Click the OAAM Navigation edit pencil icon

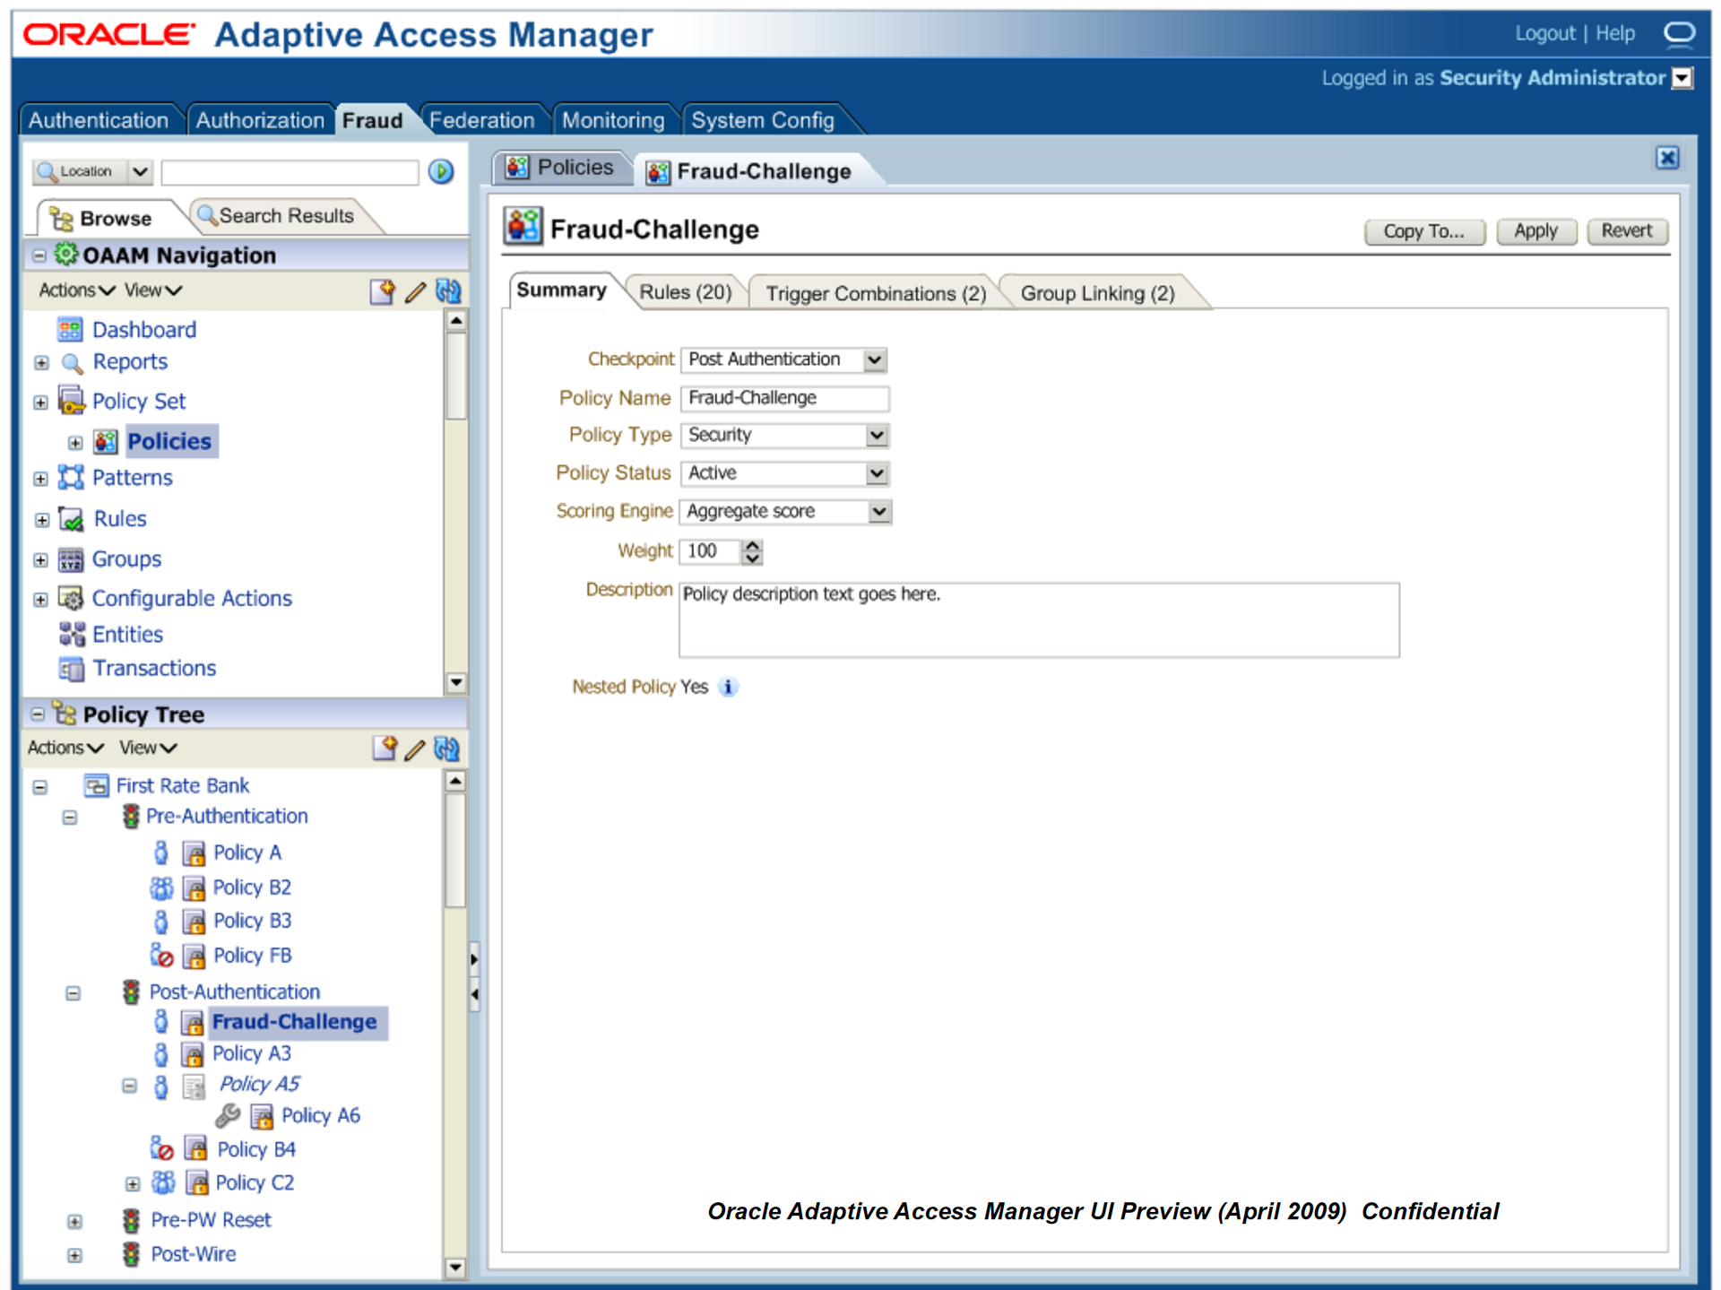coord(415,292)
